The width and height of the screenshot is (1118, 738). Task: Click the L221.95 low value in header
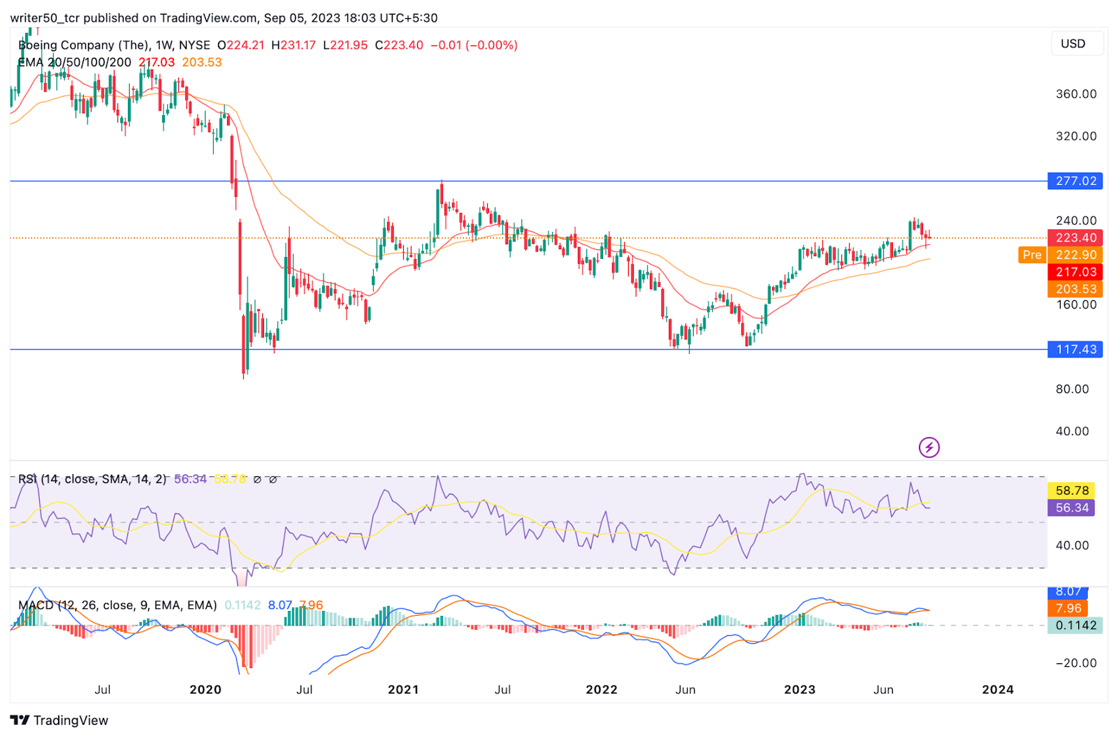(345, 45)
